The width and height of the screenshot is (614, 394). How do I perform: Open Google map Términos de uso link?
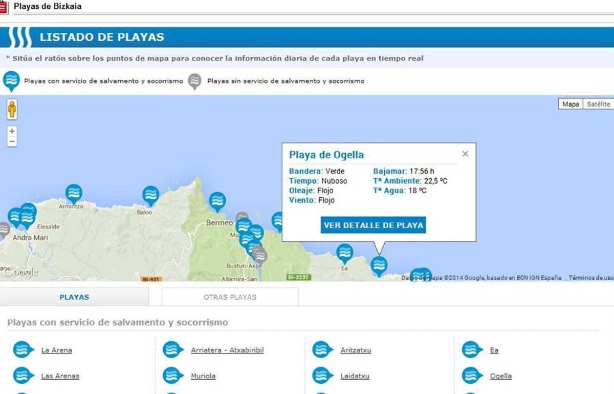[591, 278]
